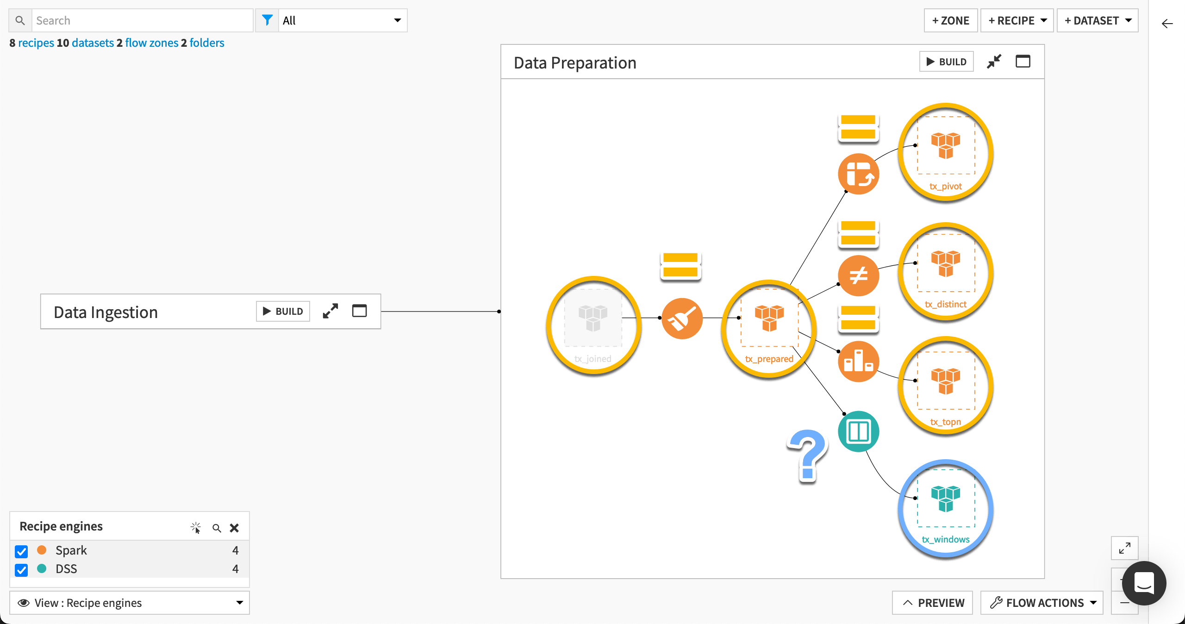Open the Pivot recipe icon

click(858, 174)
